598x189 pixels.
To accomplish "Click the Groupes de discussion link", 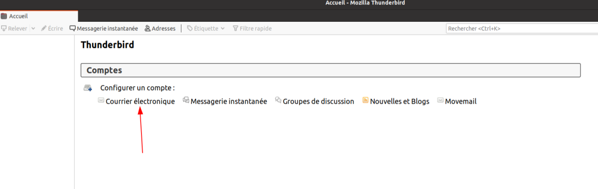I will pyautogui.click(x=318, y=101).
